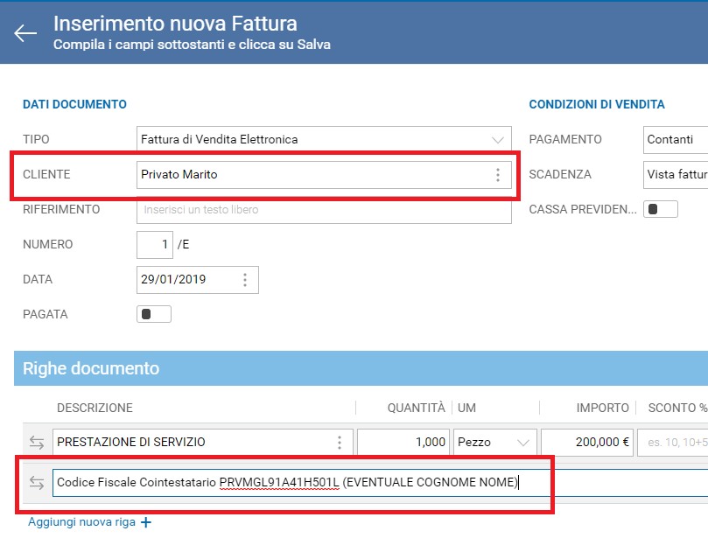Open the TIPO dropdown Fattura di Vendita Elettronica
The width and height of the screenshot is (708, 538).
[x=324, y=139]
